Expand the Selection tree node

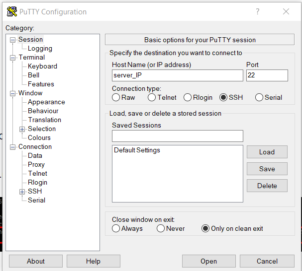pos(22,129)
